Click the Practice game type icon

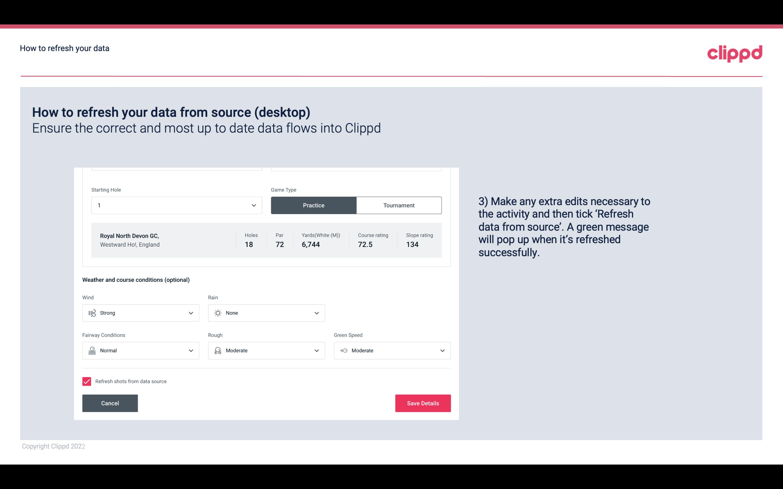click(x=314, y=205)
